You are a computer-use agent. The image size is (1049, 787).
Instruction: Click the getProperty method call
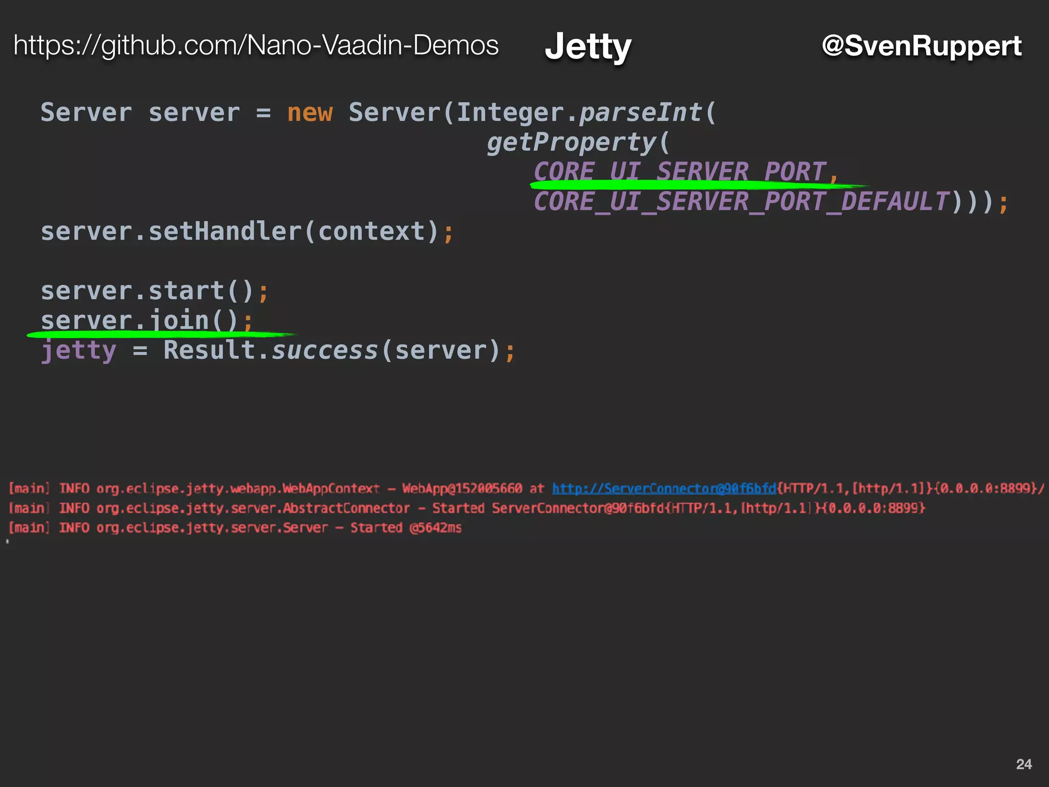[571, 142]
